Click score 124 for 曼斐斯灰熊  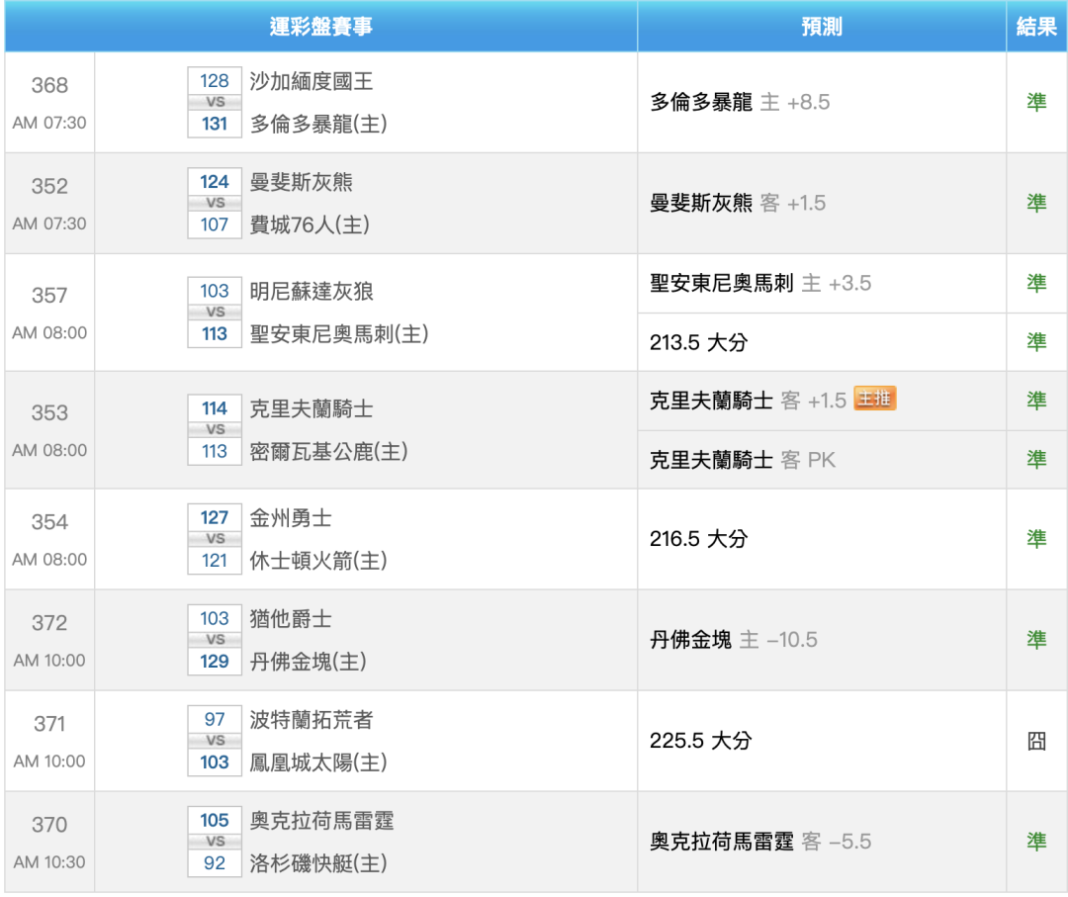click(215, 182)
